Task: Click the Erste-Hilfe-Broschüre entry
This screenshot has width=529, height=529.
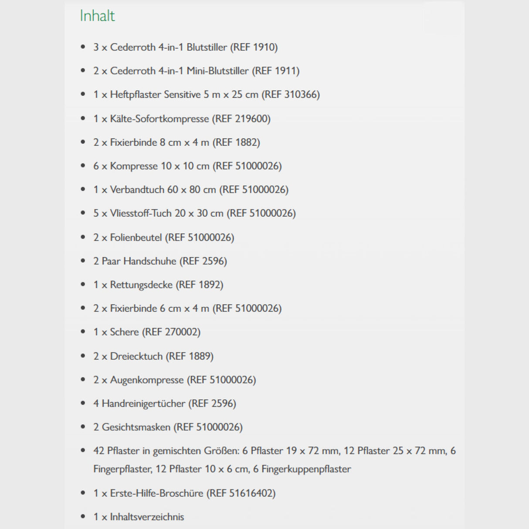Action: (x=184, y=493)
